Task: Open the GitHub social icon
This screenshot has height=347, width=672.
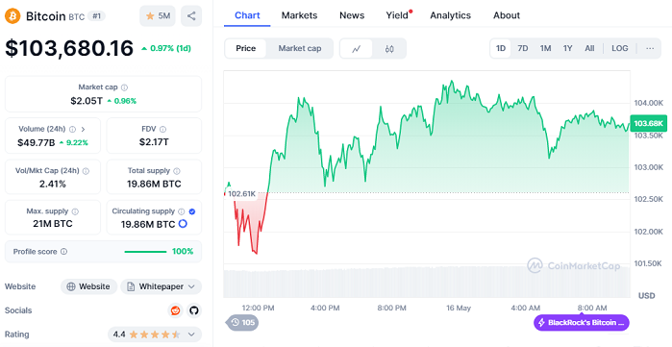Action: (x=194, y=310)
